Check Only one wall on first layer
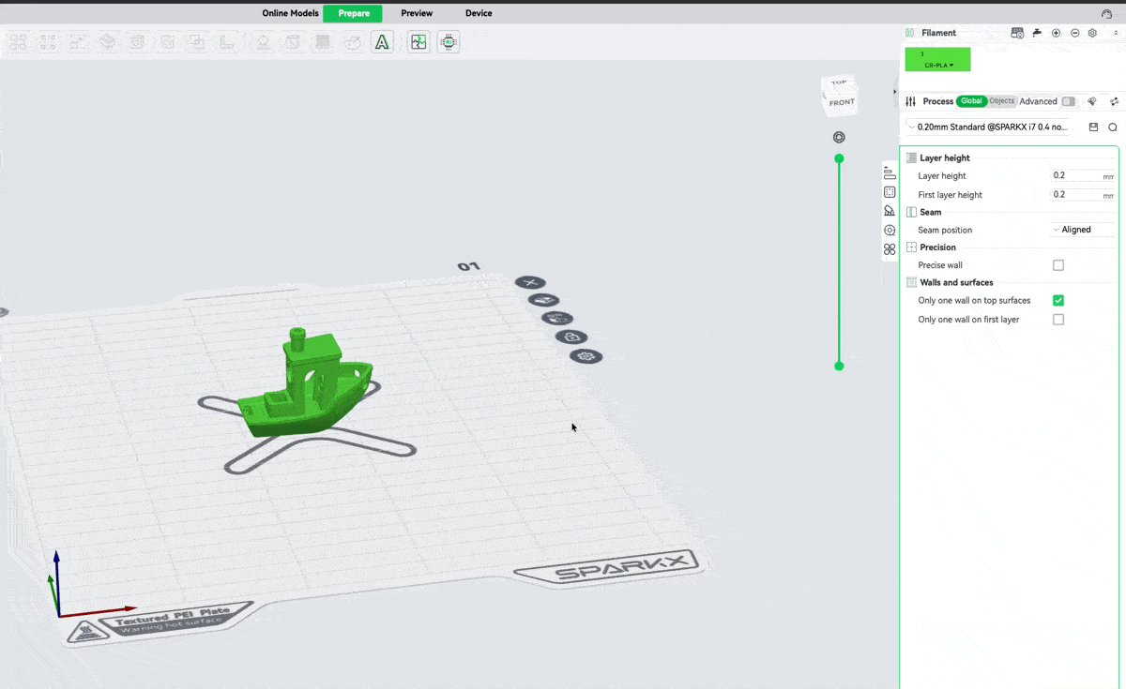 click(x=1058, y=320)
